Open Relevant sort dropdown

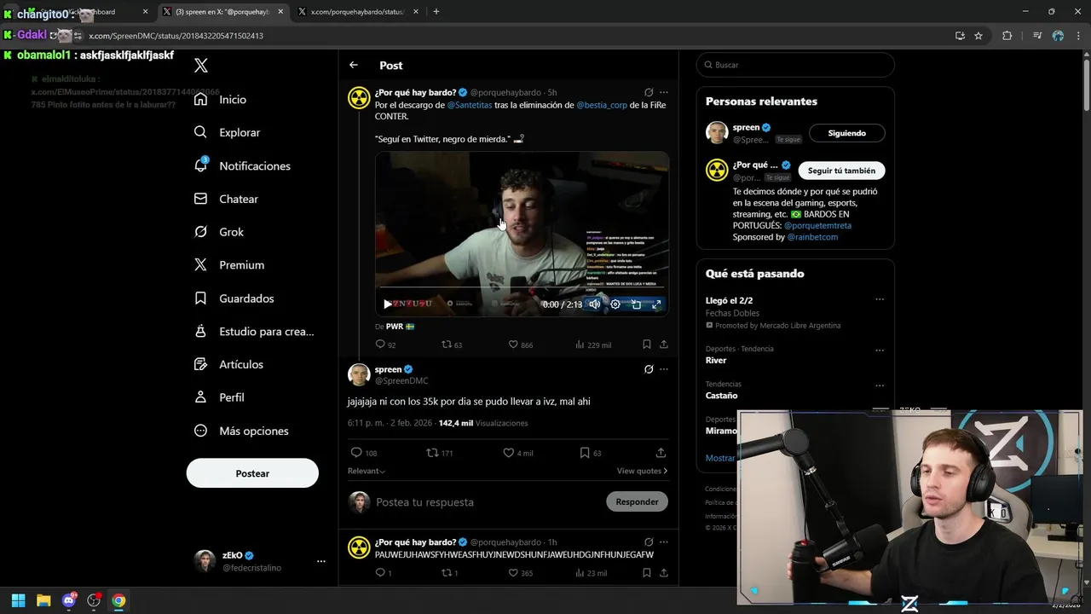367,471
